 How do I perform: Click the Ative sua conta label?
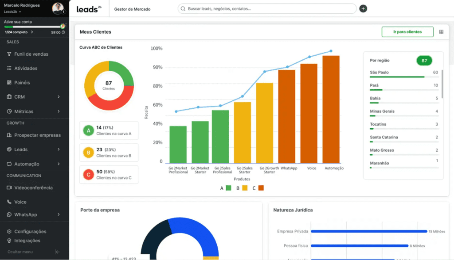[x=18, y=22]
